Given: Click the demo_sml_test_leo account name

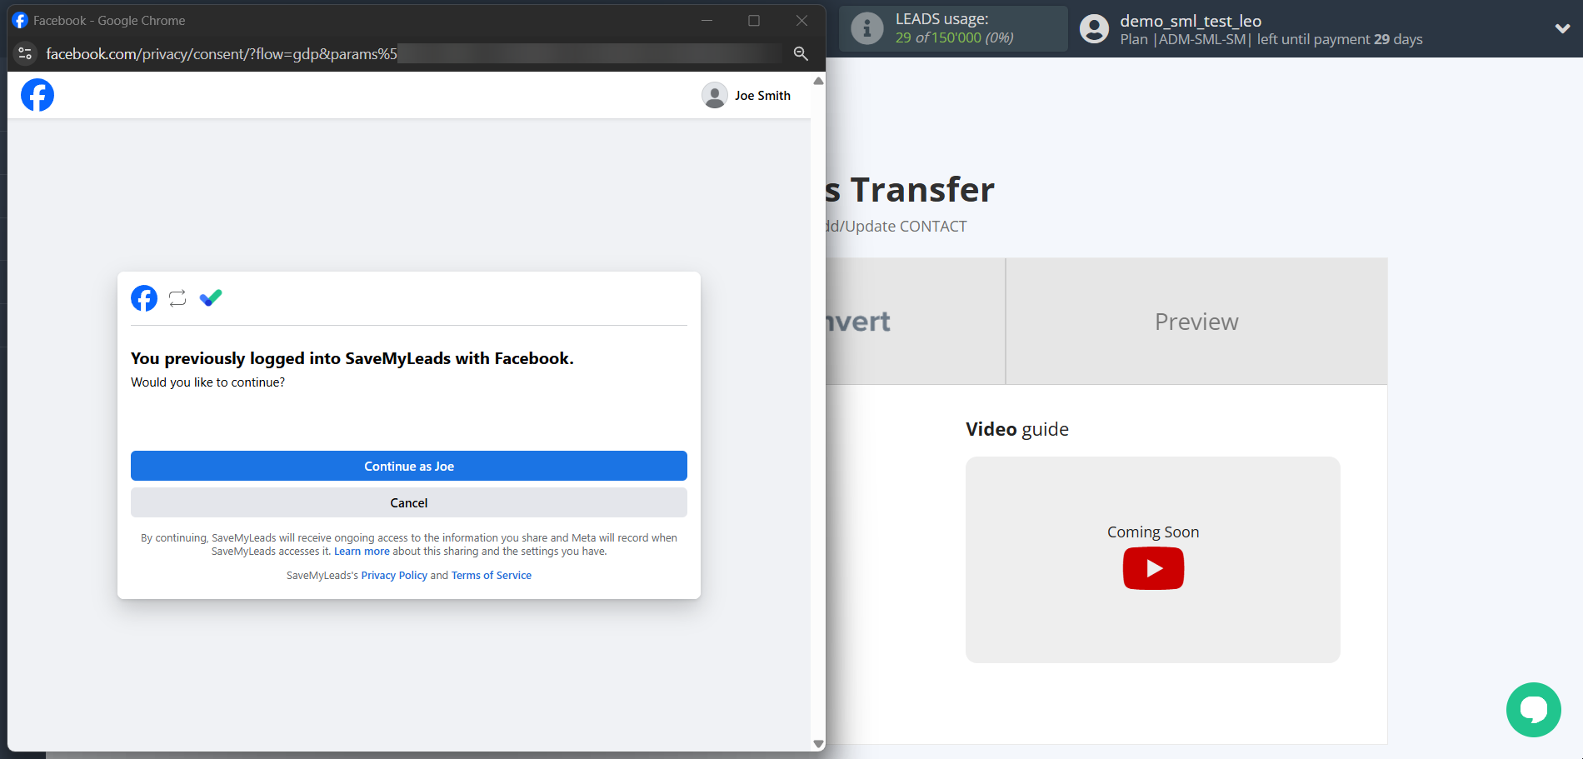Looking at the screenshot, I should pyautogui.click(x=1191, y=21).
